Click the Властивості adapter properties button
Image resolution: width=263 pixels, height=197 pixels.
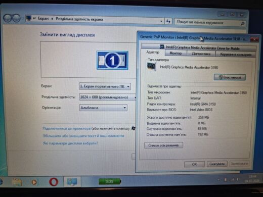click(x=230, y=77)
